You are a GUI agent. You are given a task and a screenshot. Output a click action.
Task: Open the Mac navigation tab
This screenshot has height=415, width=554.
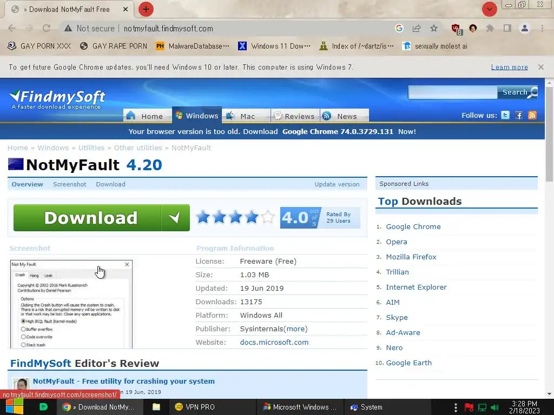click(x=246, y=116)
